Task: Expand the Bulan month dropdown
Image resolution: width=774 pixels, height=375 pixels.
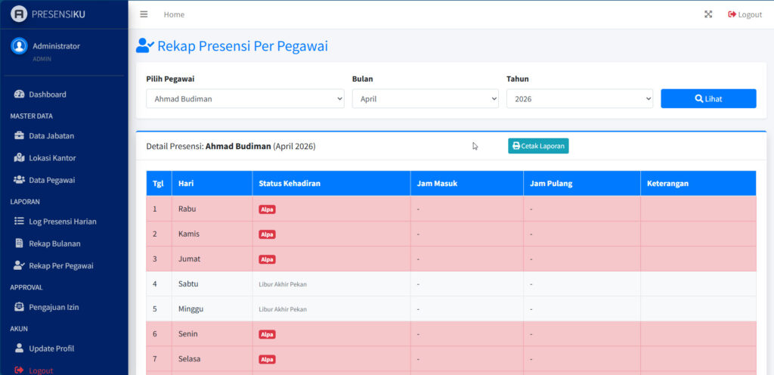Action: pos(425,99)
